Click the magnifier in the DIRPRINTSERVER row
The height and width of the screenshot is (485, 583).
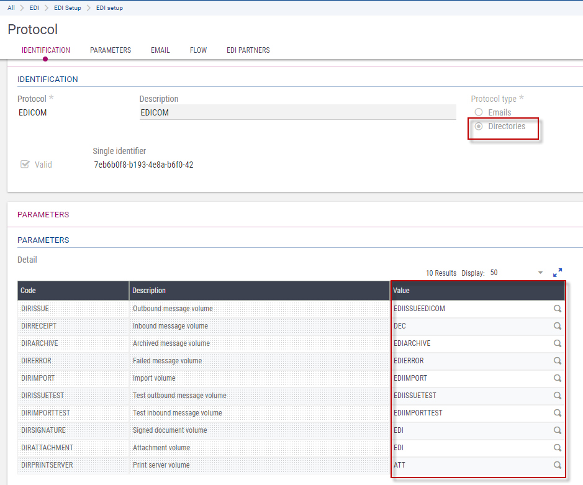tap(558, 465)
